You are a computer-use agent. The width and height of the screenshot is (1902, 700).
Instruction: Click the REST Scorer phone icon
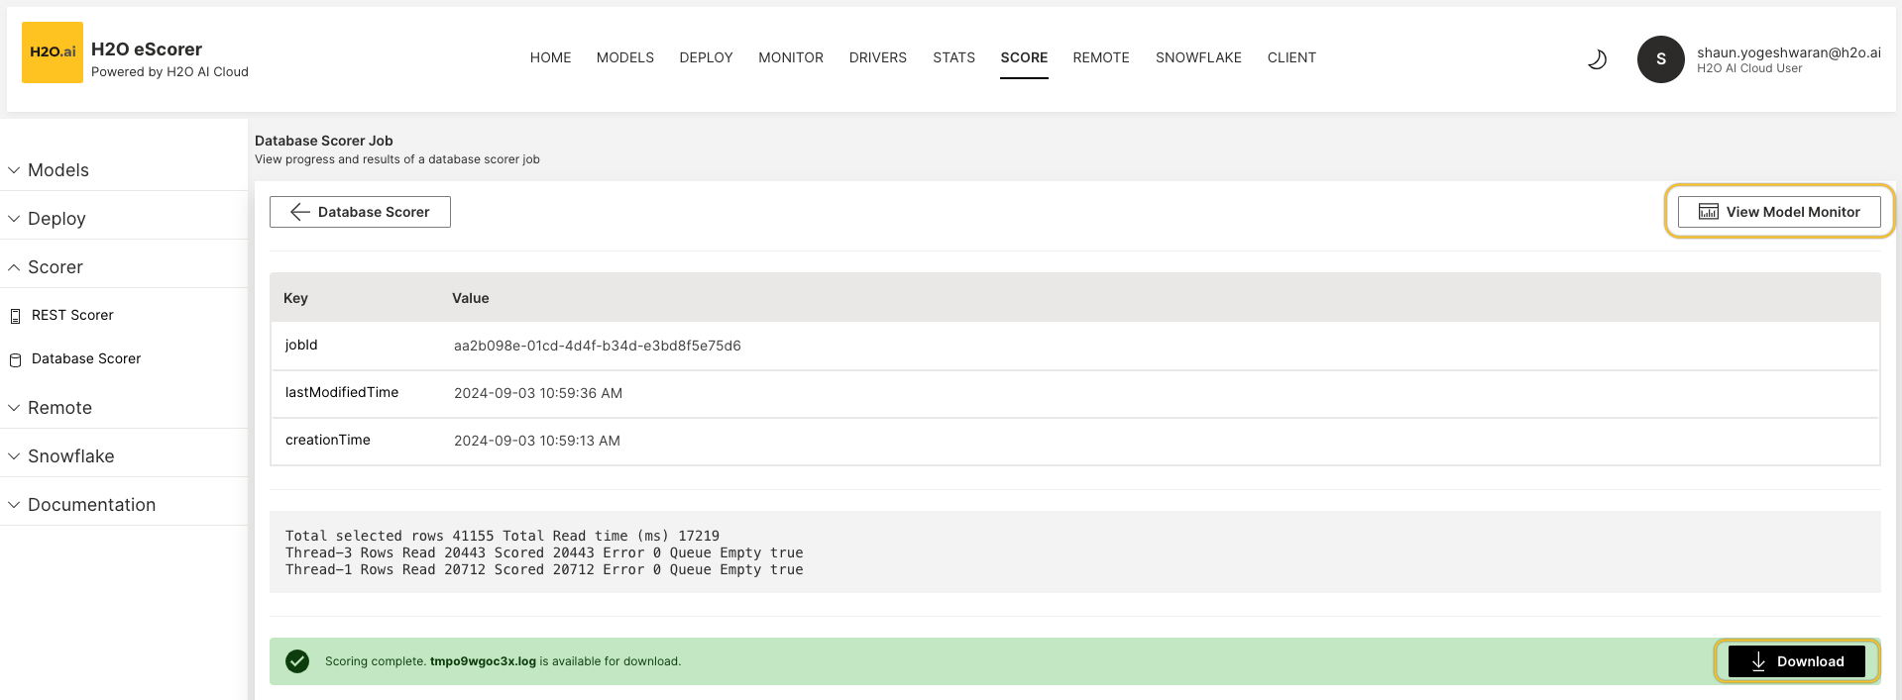click(x=15, y=316)
